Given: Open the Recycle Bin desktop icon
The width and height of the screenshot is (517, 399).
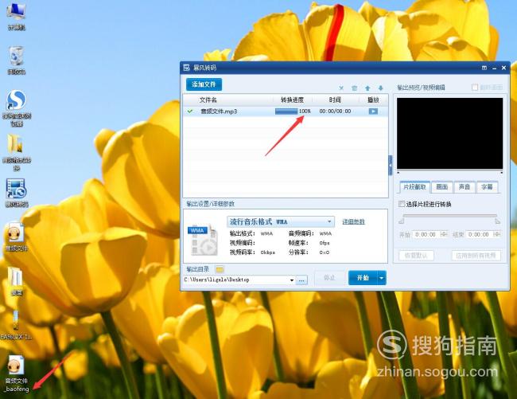Looking at the screenshot, I should tap(16, 61).
